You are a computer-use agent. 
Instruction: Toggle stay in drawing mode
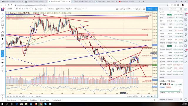(x=3, y=56)
